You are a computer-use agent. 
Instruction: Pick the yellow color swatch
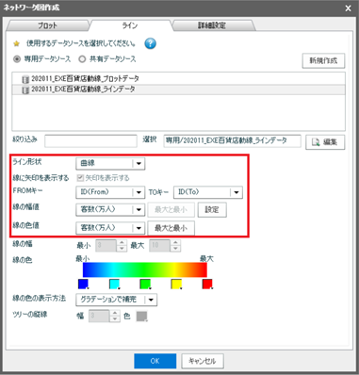click(x=176, y=284)
